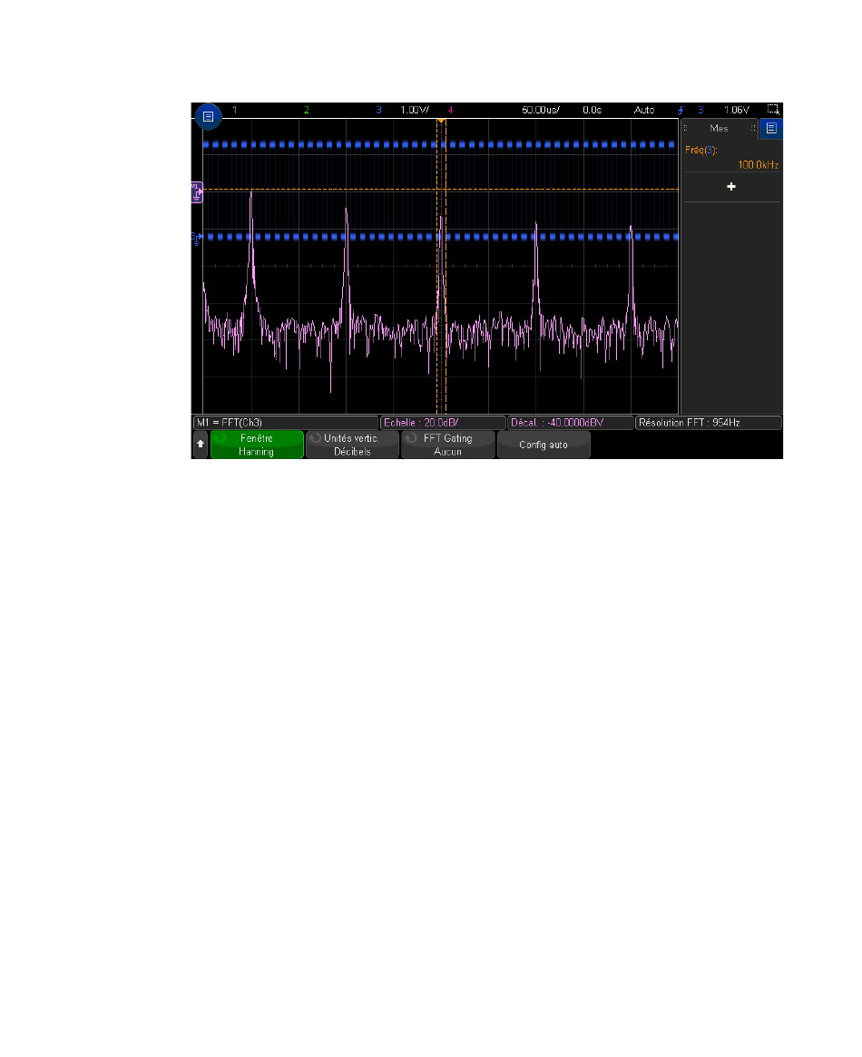
Task: Open the sidebar list menu icon
Action: click(x=771, y=128)
